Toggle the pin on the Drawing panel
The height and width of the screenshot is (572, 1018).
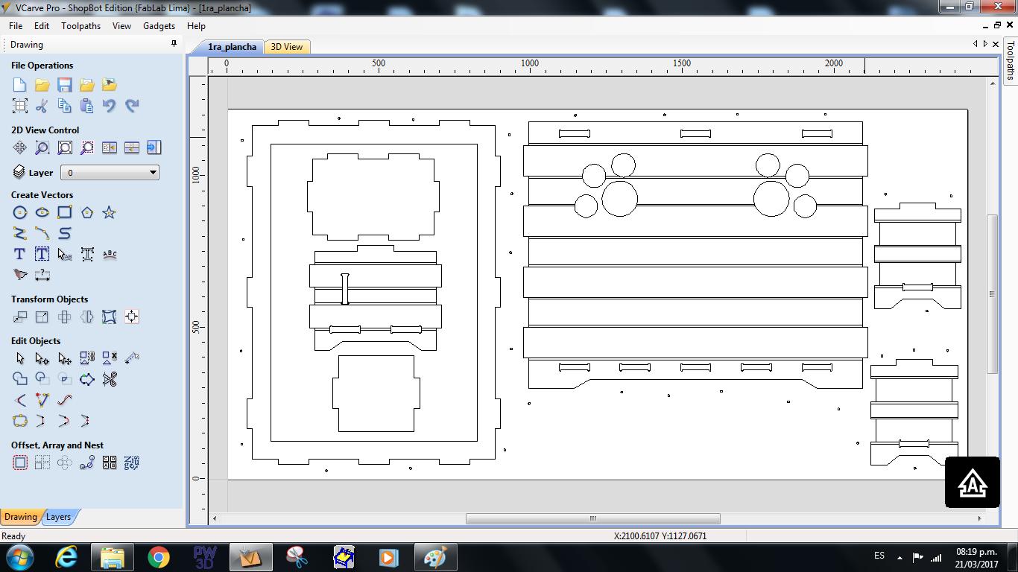coord(174,44)
